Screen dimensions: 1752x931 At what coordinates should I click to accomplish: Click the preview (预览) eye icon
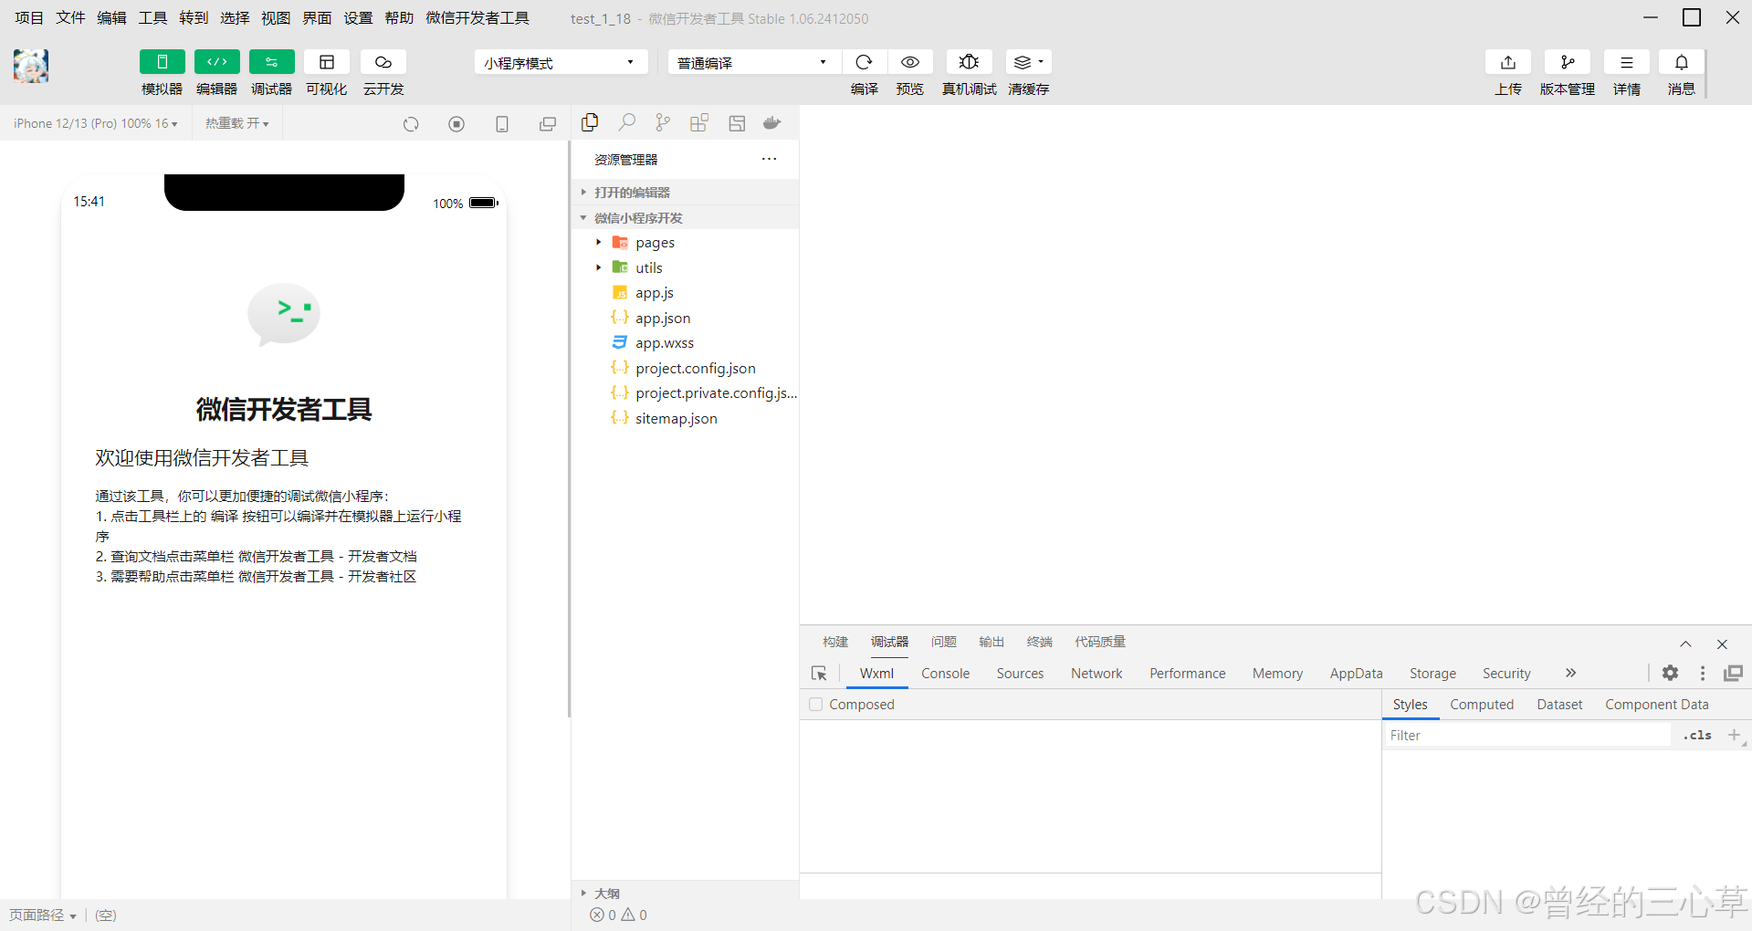tap(910, 62)
